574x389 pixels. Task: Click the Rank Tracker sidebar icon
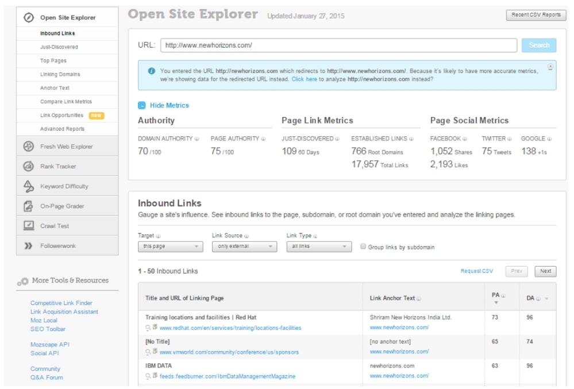[29, 166]
